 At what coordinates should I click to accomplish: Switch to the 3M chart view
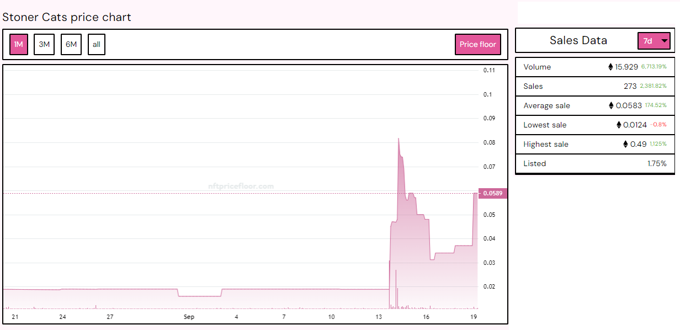coord(44,44)
